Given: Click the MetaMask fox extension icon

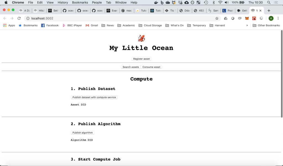Looking at the screenshot, I should 247,18.
